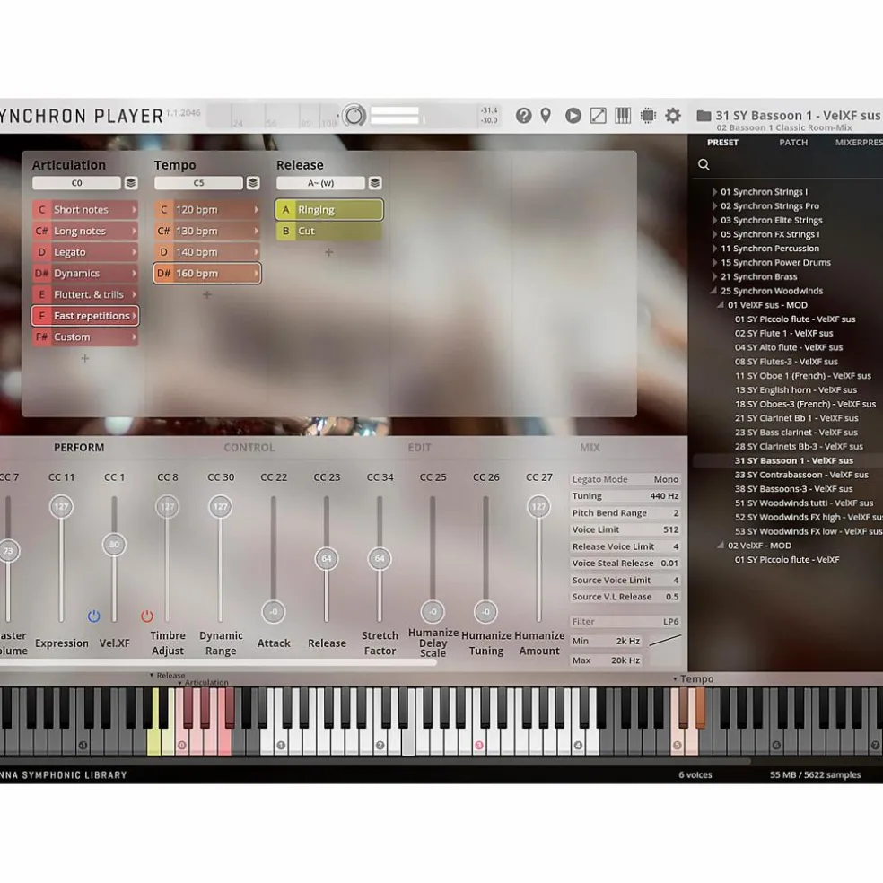The height and width of the screenshot is (883, 883).
Task: Click the Tuning 440 Hz value field
Action: [625, 496]
